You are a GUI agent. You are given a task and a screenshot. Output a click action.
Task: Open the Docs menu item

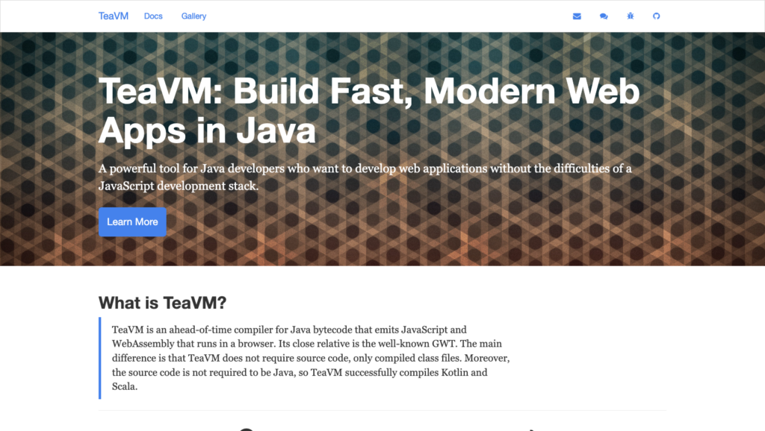(153, 16)
